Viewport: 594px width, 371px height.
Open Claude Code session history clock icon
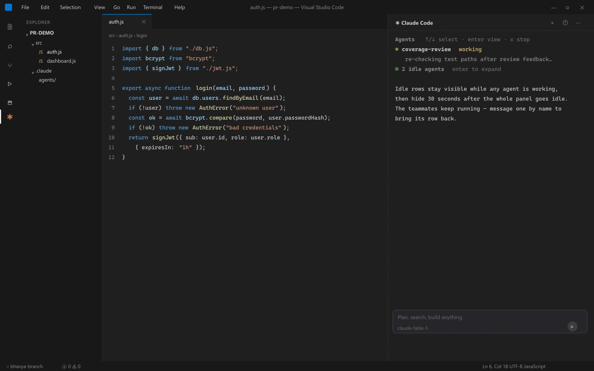(x=566, y=23)
